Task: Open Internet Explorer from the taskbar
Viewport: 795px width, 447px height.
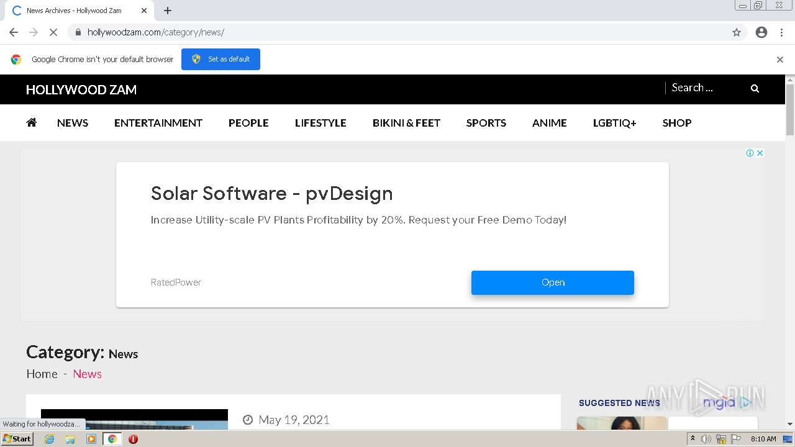Action: click(50, 439)
